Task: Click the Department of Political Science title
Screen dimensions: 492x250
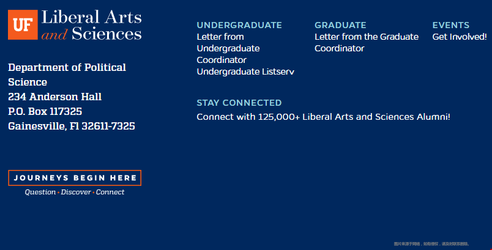Action: [67, 75]
